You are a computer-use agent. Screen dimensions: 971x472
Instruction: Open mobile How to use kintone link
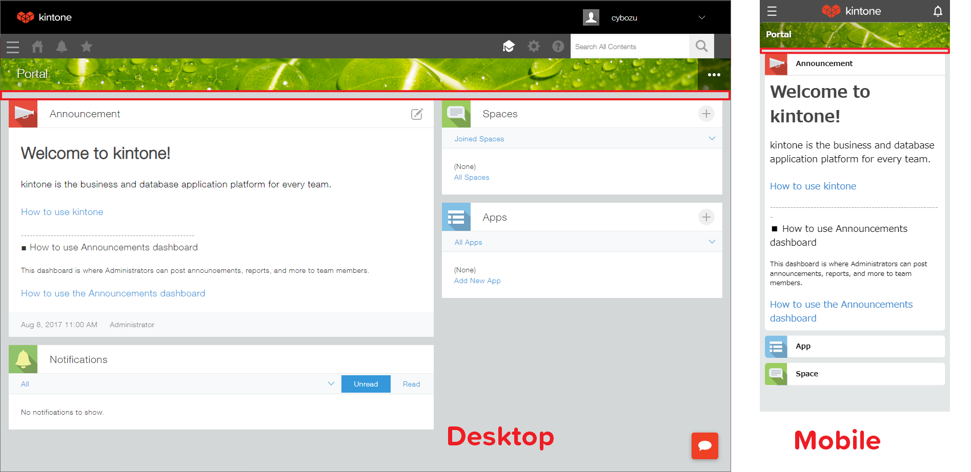click(x=813, y=186)
